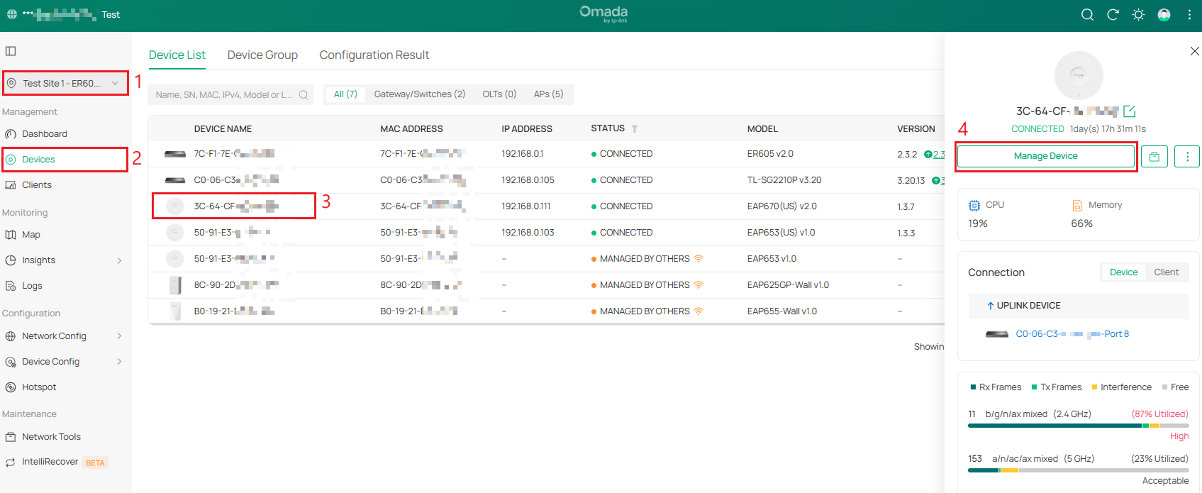1202x493 pixels.
Task: Select the Device connection toggle
Action: pyautogui.click(x=1123, y=272)
